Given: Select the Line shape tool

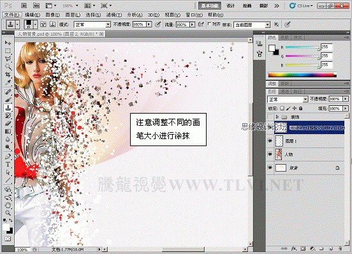Looking at the screenshot, I should [8, 180].
